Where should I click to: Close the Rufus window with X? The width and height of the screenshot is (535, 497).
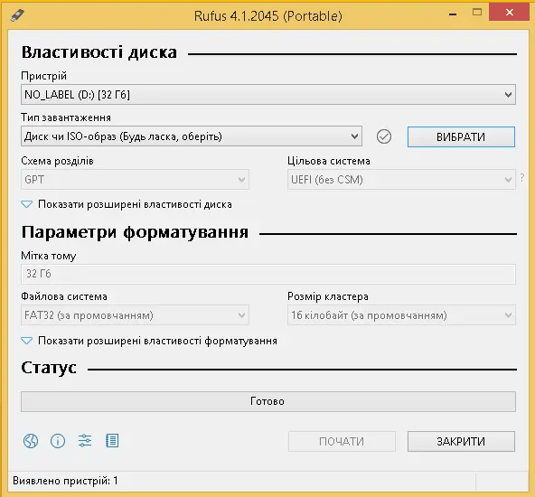tap(510, 13)
